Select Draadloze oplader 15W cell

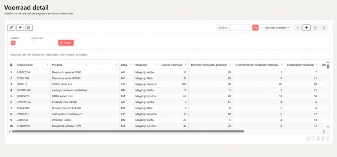pyautogui.click(x=85, y=126)
